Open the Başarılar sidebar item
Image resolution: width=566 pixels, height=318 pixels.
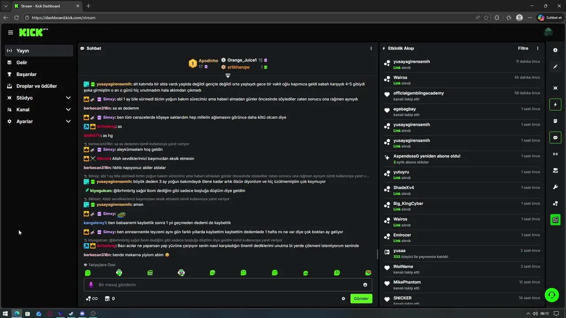click(39, 74)
